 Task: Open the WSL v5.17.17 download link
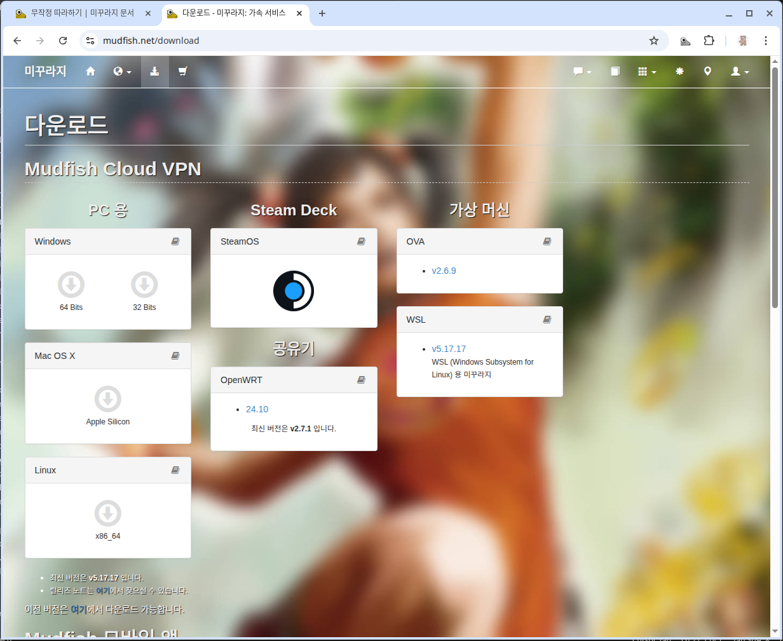(x=449, y=349)
